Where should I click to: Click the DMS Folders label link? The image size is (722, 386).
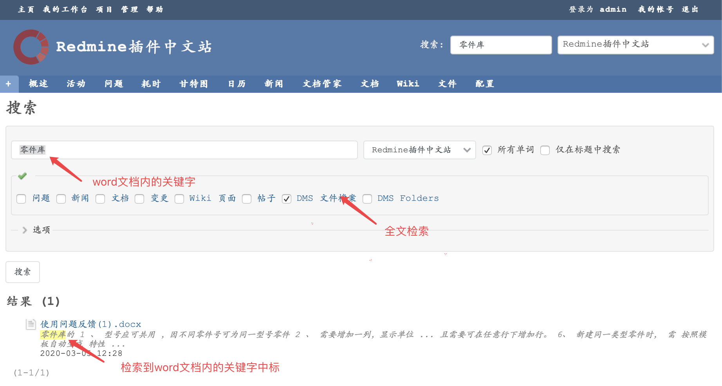(x=408, y=198)
